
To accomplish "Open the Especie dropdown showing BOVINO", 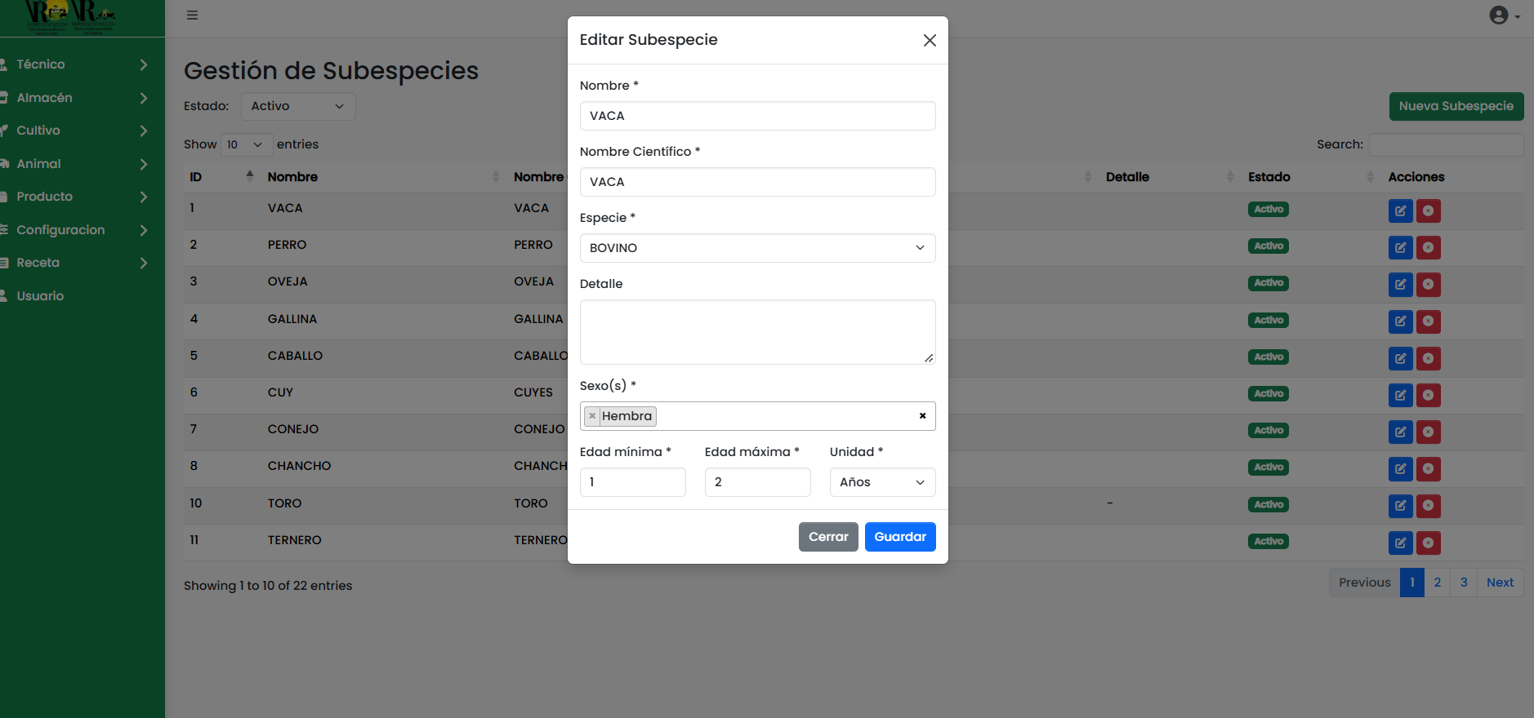I will [757, 248].
